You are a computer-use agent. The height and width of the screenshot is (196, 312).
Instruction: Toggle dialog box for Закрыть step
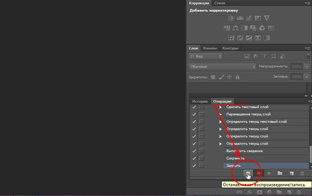tap(202, 165)
